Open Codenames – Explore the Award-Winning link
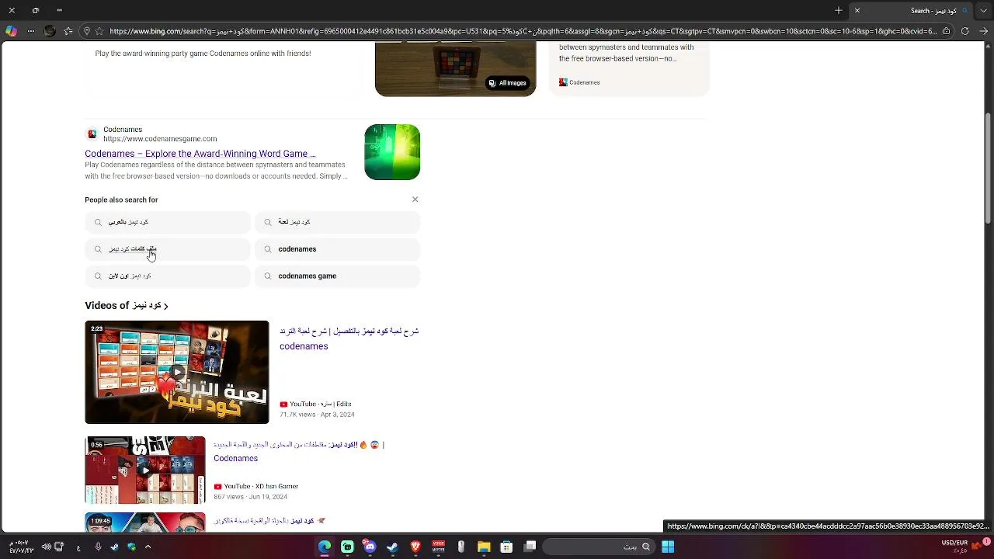 pyautogui.click(x=200, y=154)
